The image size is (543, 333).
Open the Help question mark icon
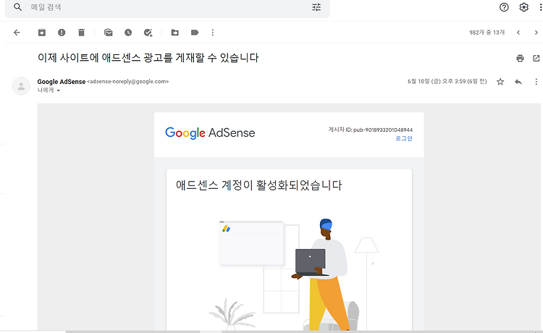(x=504, y=7)
